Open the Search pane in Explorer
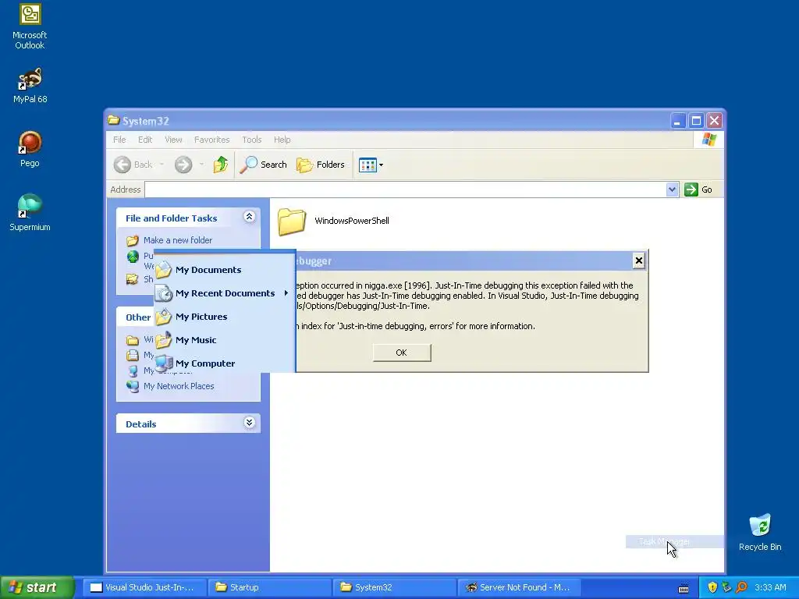The width and height of the screenshot is (799, 599). point(264,165)
